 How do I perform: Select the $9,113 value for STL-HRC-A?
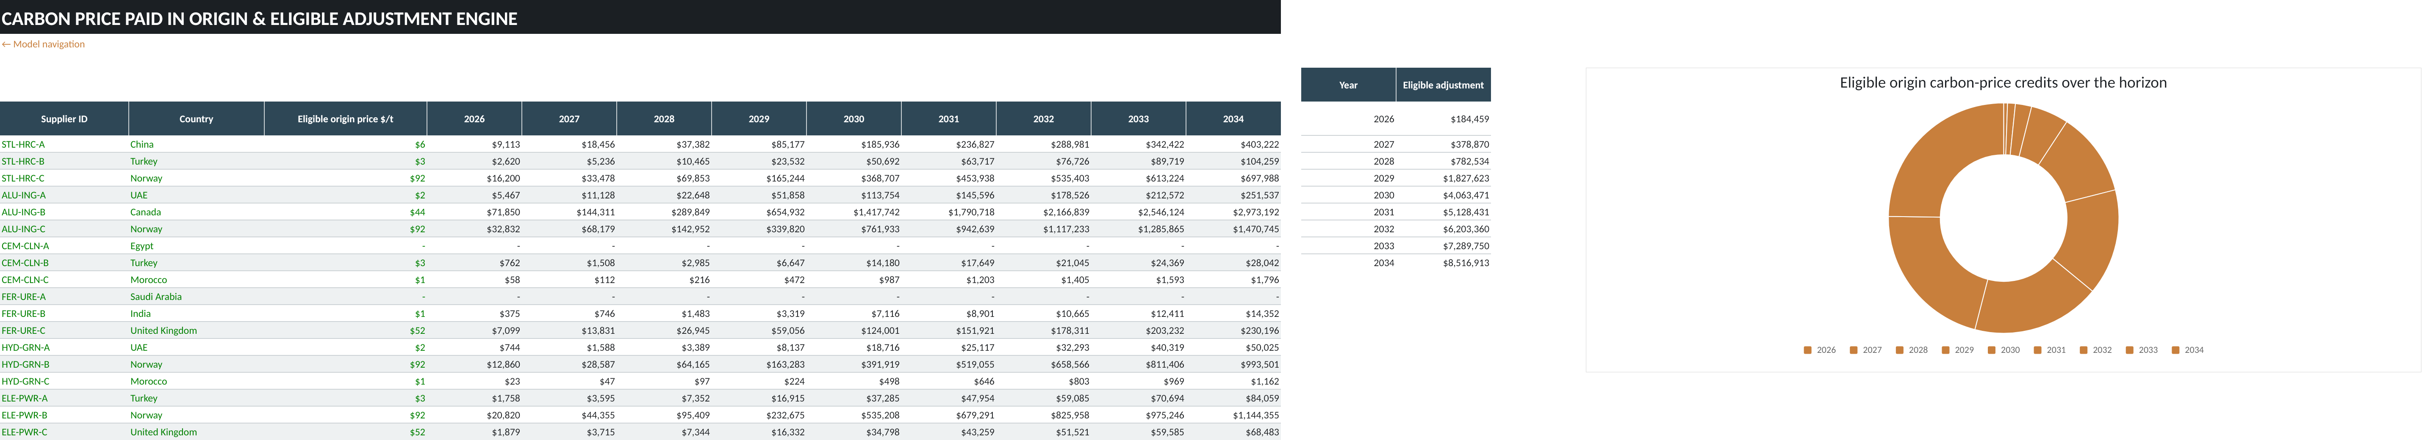point(475,144)
